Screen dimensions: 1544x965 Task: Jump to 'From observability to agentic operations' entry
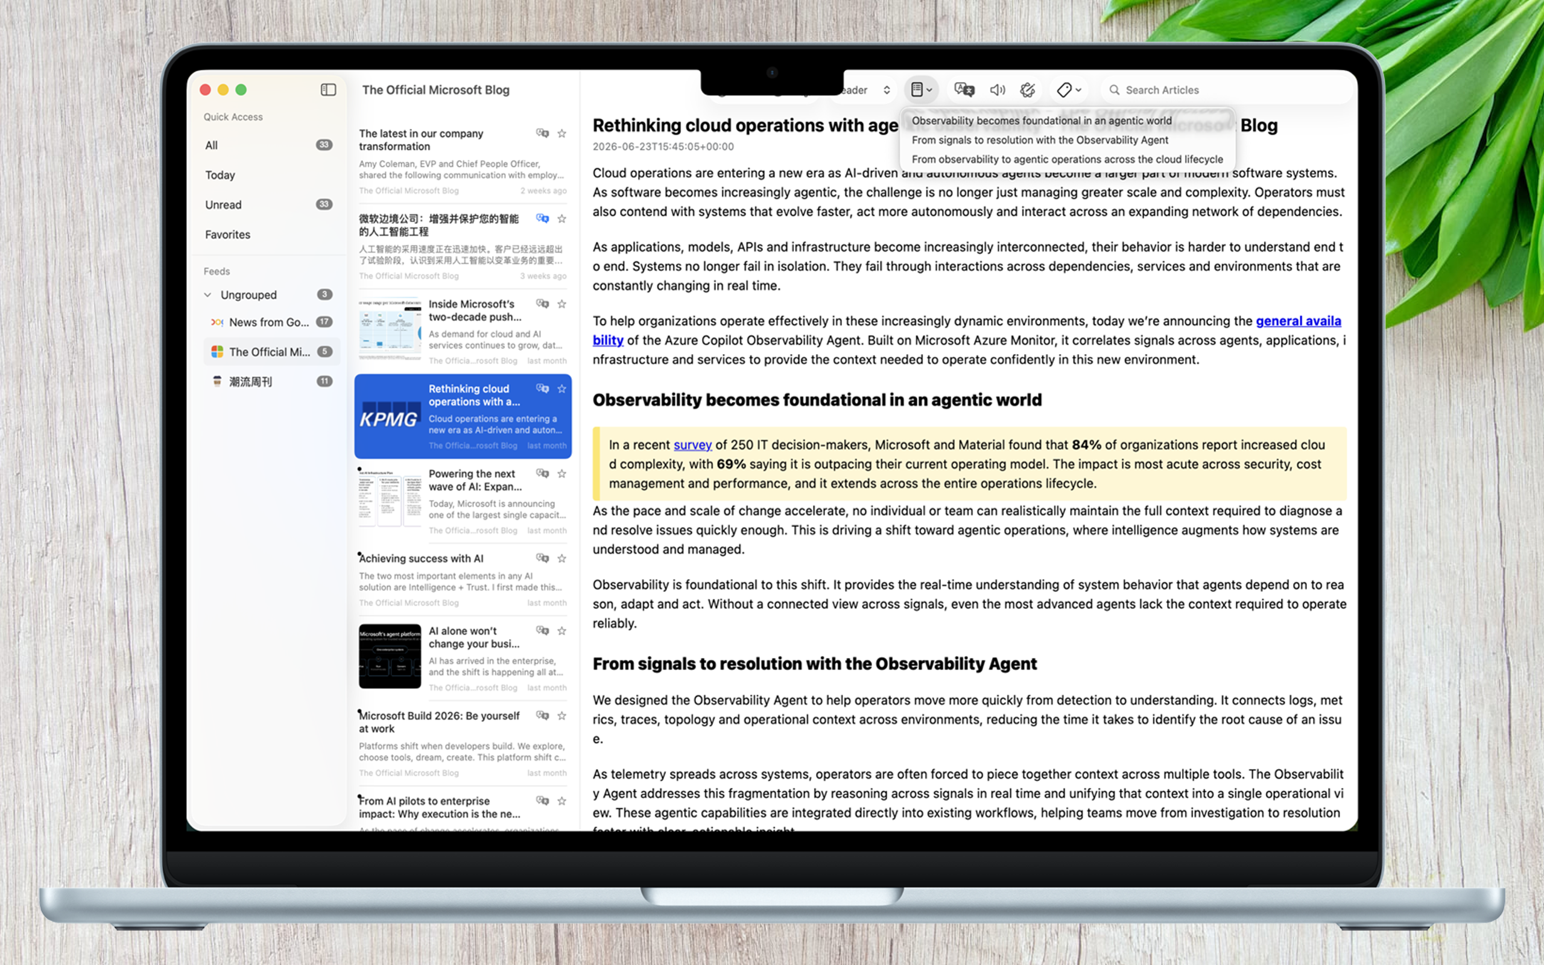point(1067,159)
